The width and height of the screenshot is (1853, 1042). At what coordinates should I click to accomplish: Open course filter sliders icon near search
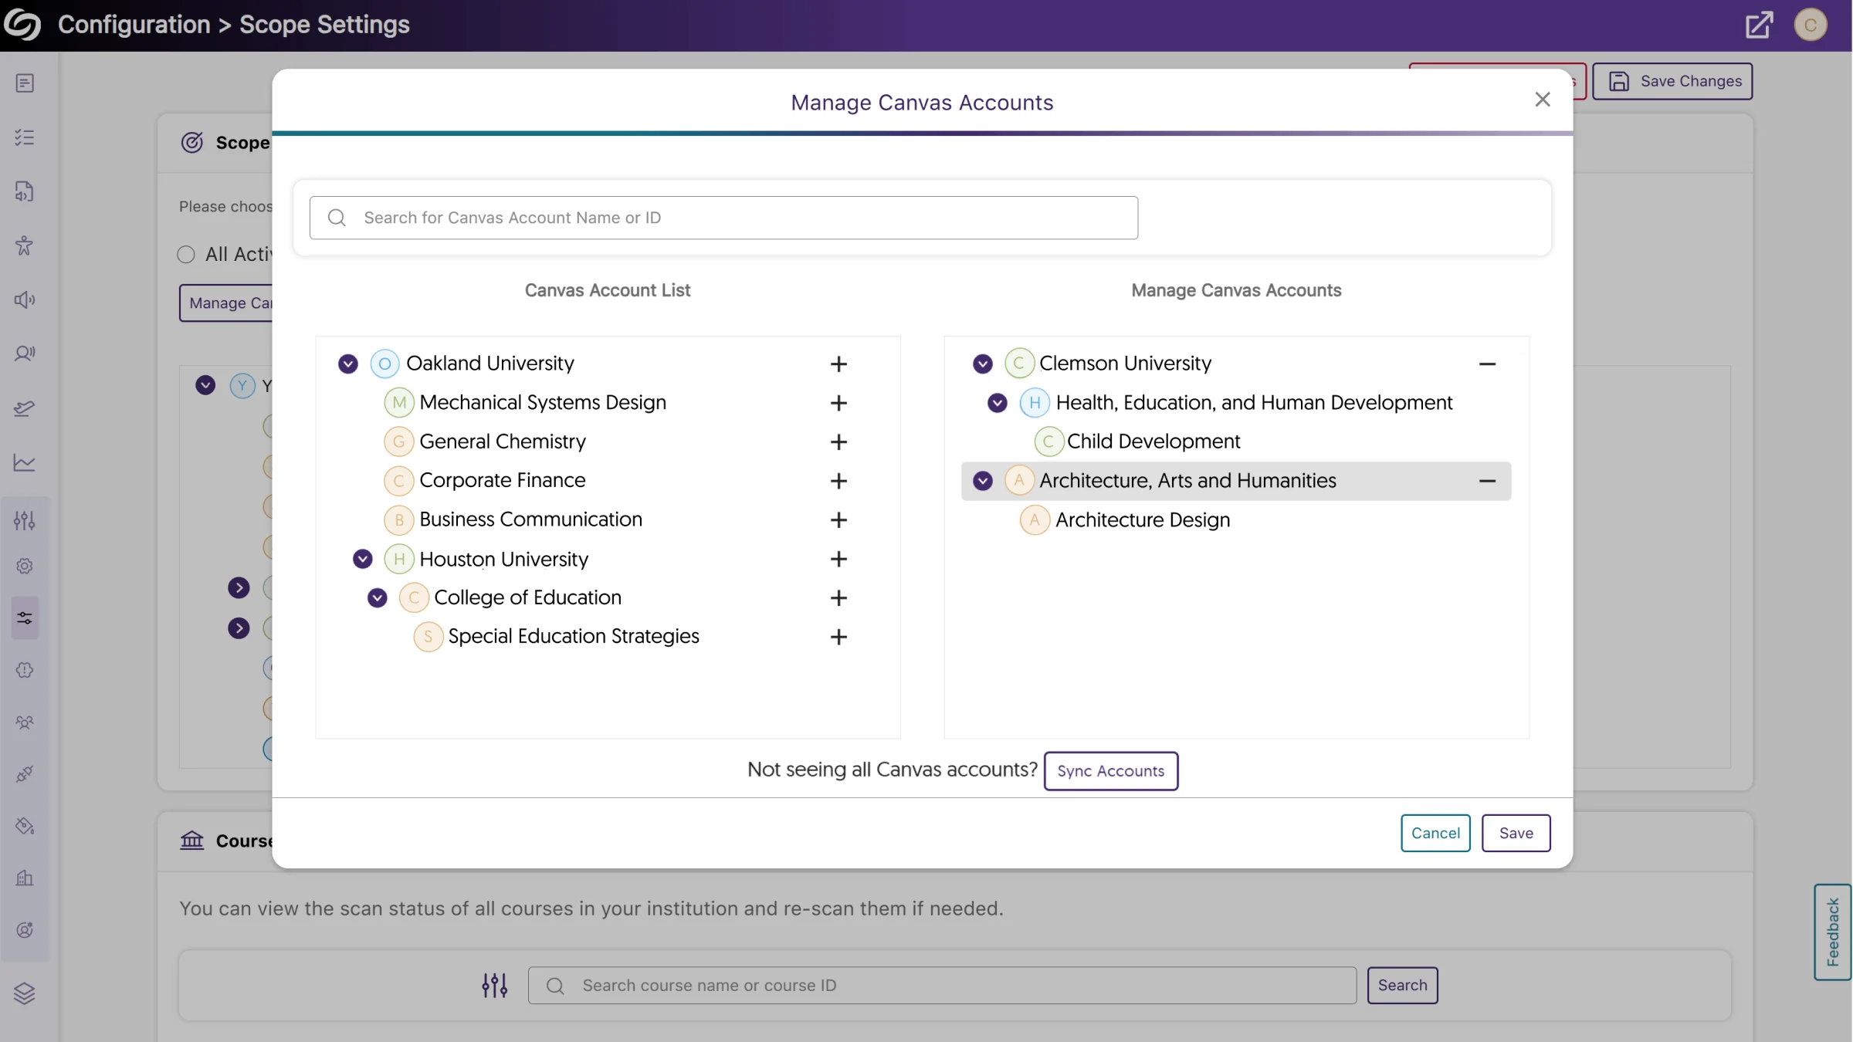pyautogui.click(x=495, y=985)
